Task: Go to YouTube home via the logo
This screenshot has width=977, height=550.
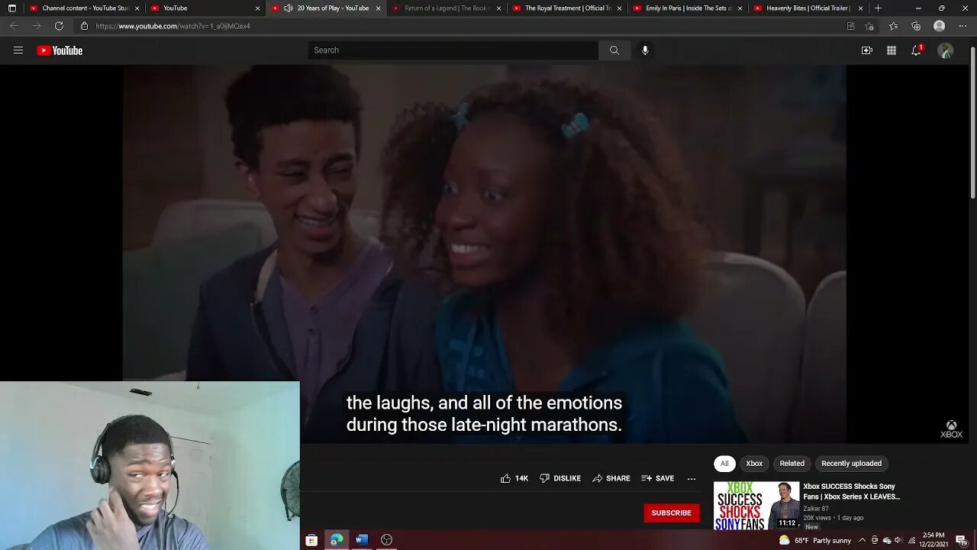Action: [x=60, y=50]
